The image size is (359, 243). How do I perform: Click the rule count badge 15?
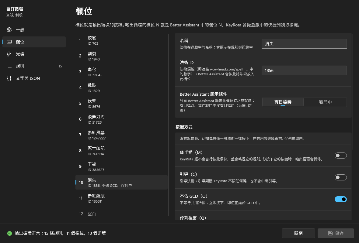pos(60,66)
